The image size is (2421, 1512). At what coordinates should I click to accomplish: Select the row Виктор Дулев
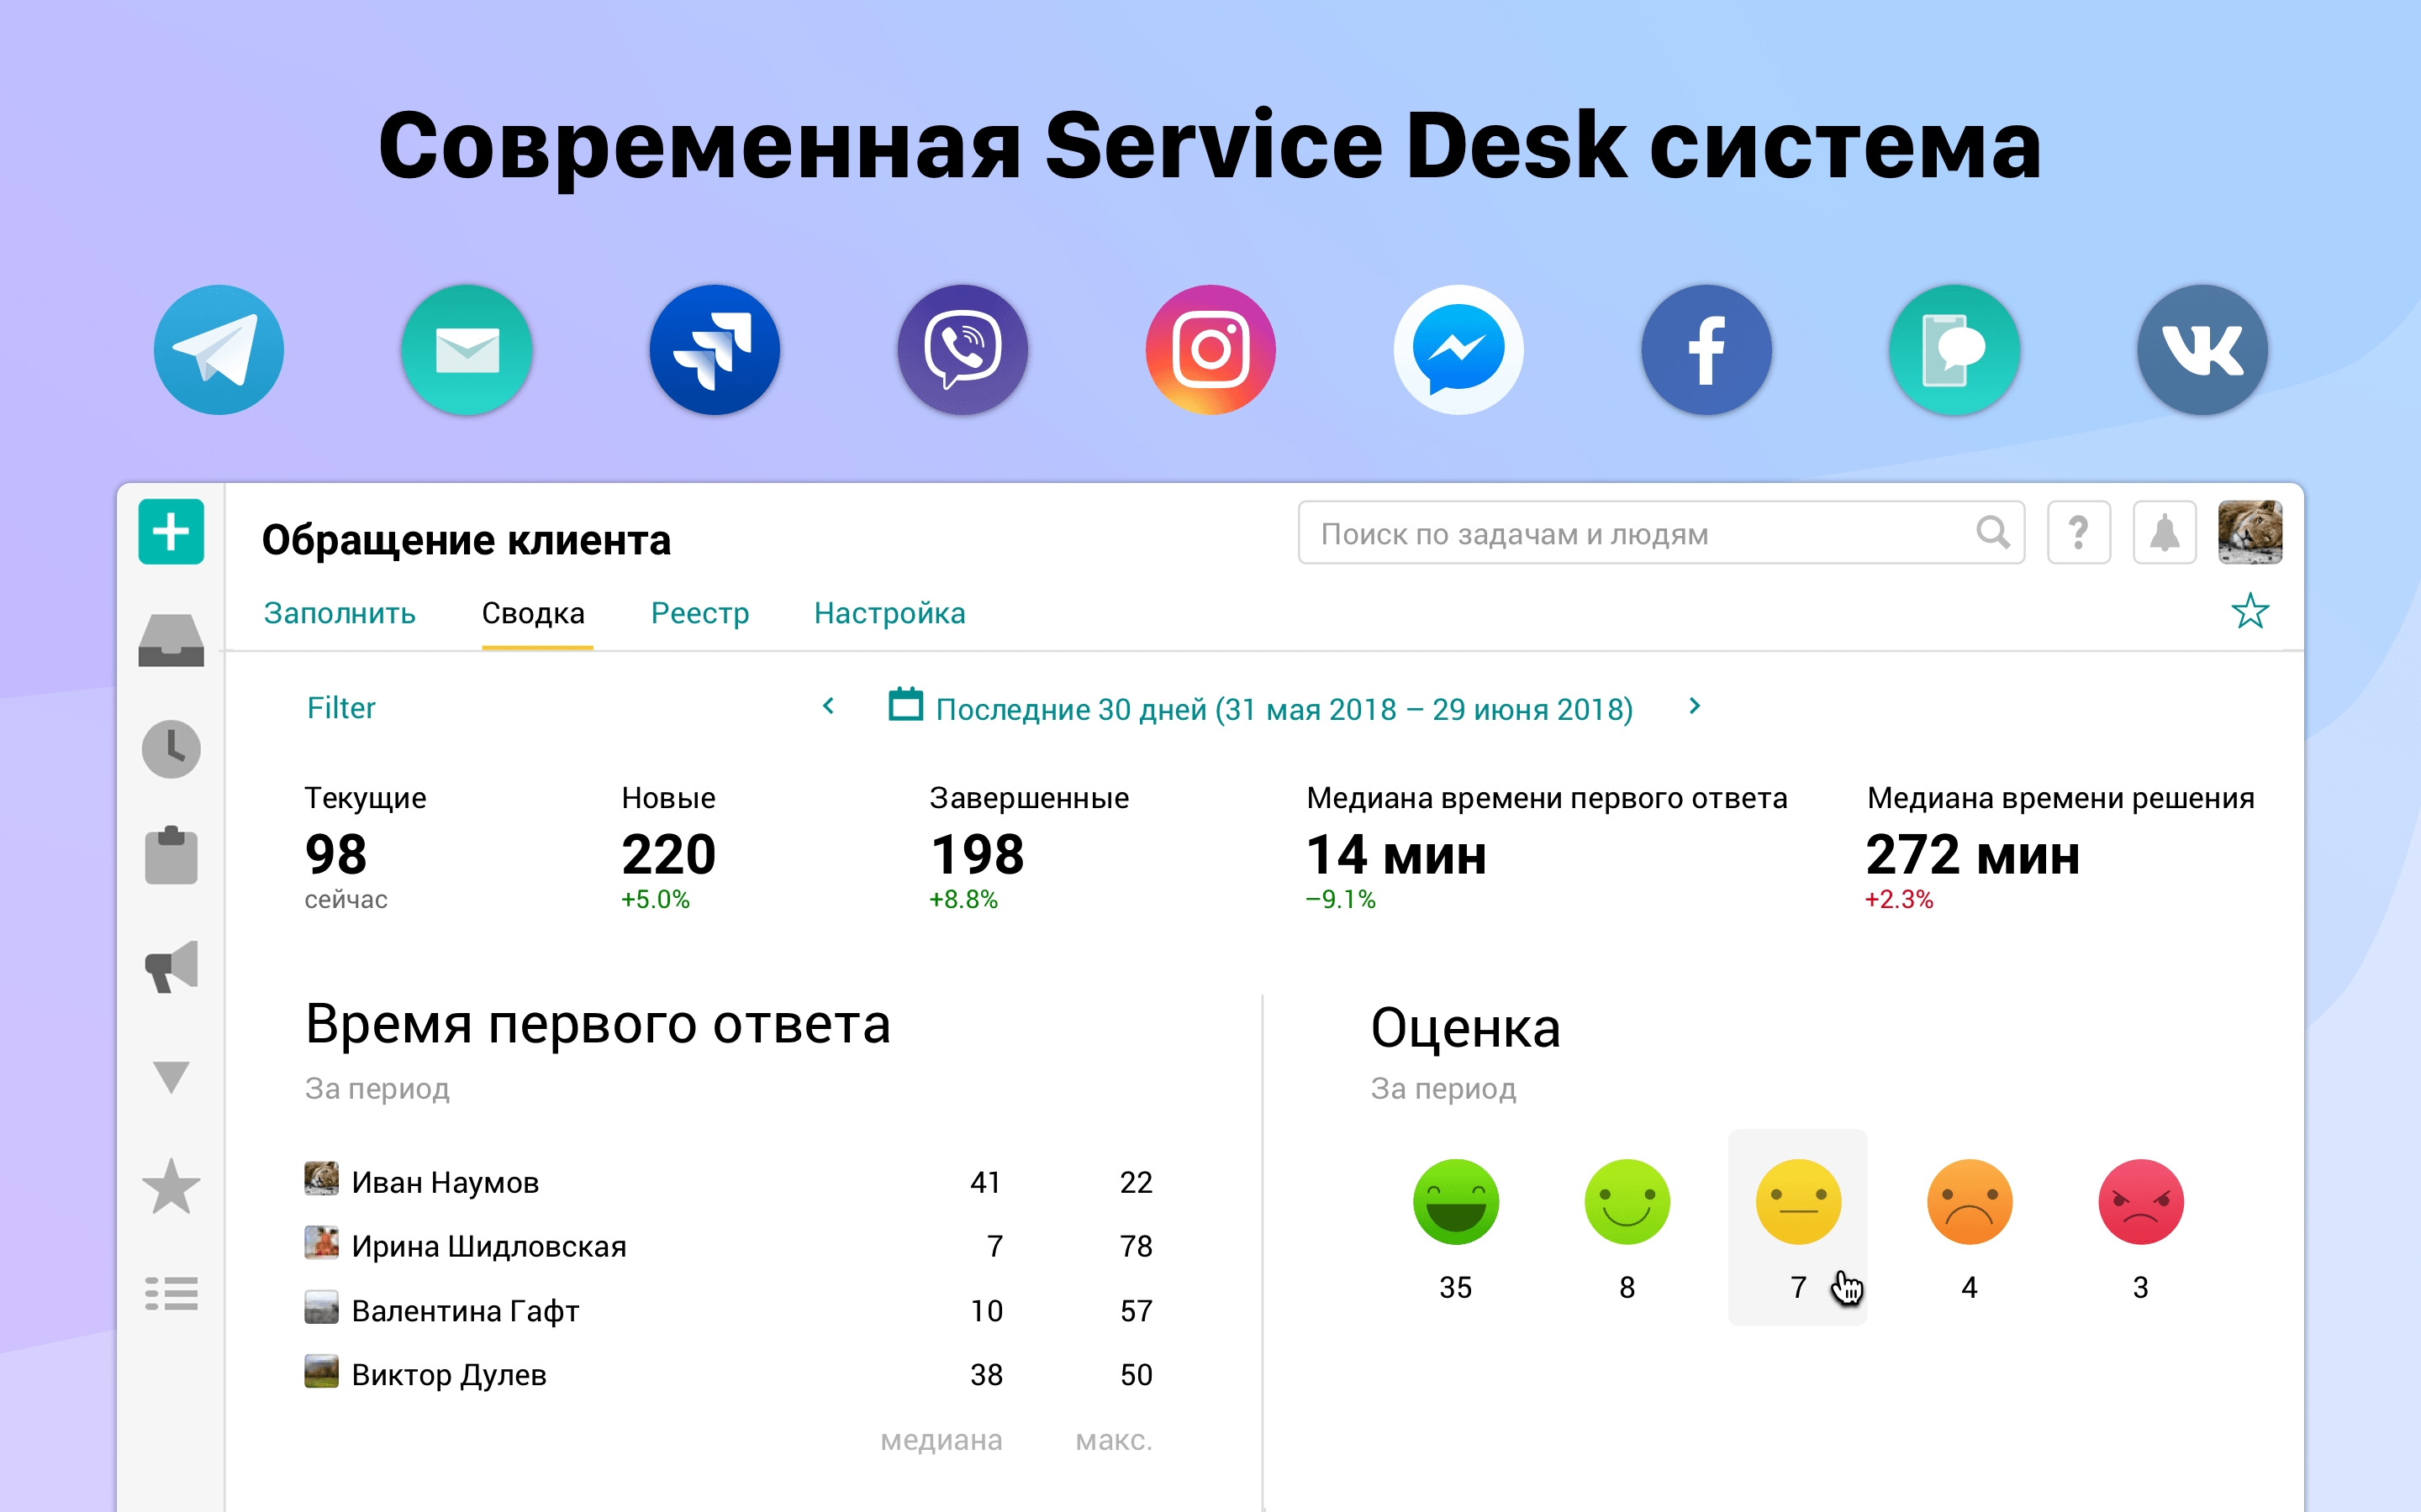click(728, 1374)
